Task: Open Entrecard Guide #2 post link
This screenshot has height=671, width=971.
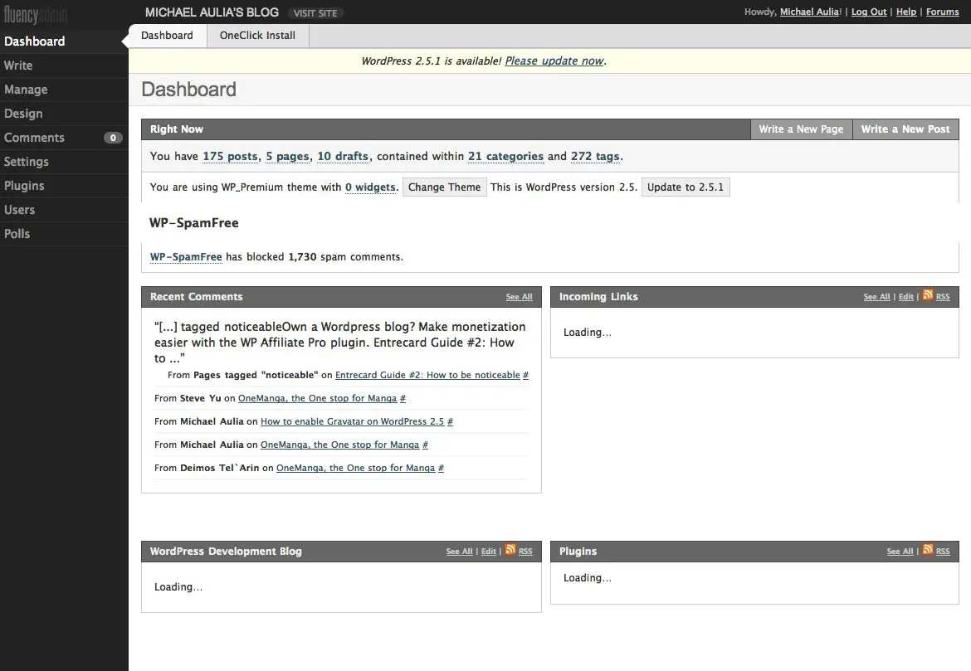Action: 427,375
